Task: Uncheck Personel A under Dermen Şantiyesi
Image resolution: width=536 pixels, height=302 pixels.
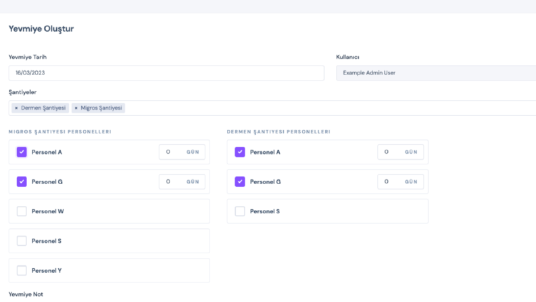Action: 240,152
